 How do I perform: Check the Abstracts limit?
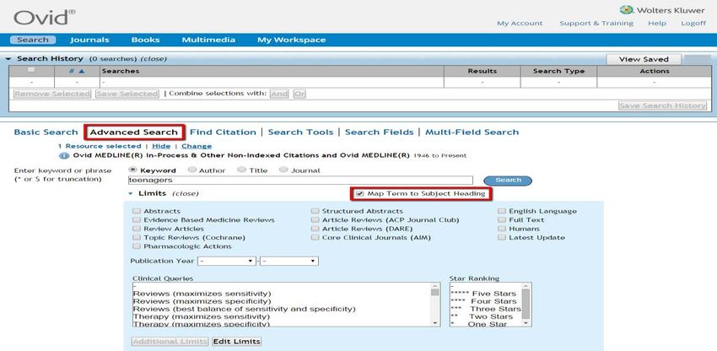pyautogui.click(x=137, y=211)
